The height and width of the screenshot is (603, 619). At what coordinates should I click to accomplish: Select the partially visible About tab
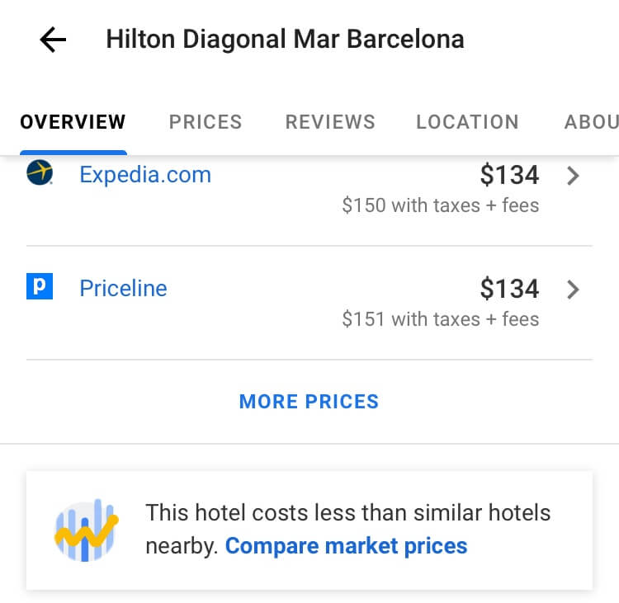[x=591, y=123]
